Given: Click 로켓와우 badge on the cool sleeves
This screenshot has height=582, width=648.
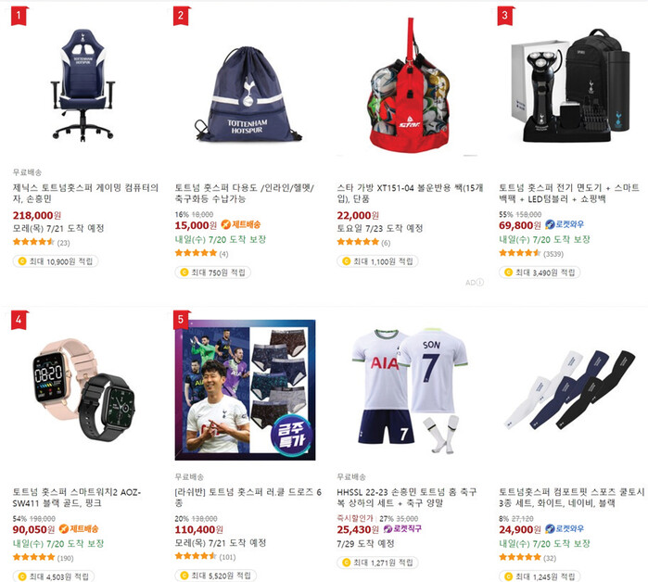Looking at the screenshot, I should coord(565,529).
